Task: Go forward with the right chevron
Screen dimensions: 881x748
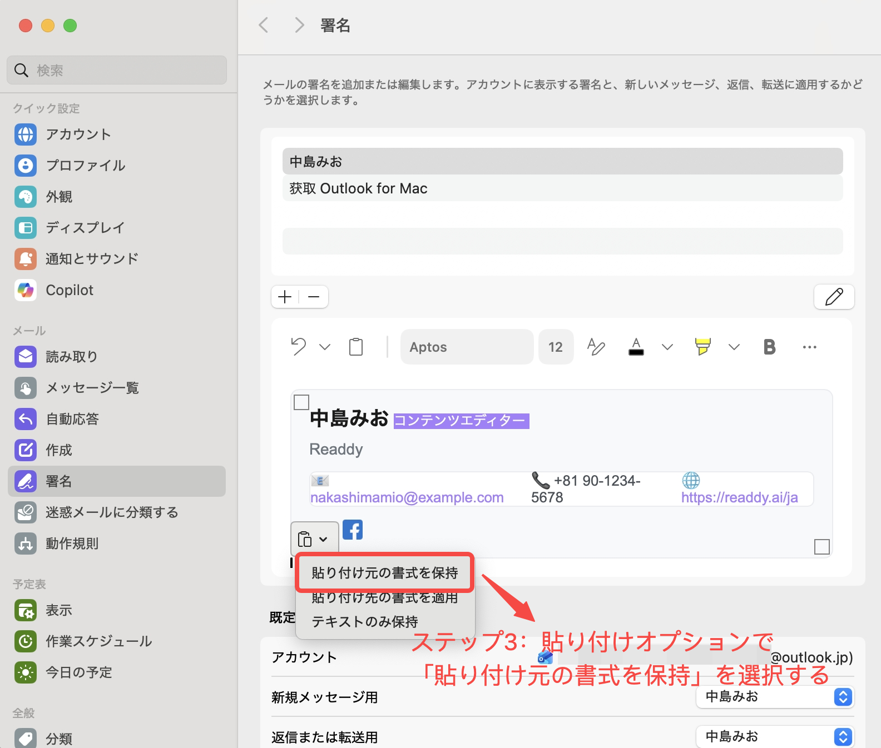Action: 299,25
